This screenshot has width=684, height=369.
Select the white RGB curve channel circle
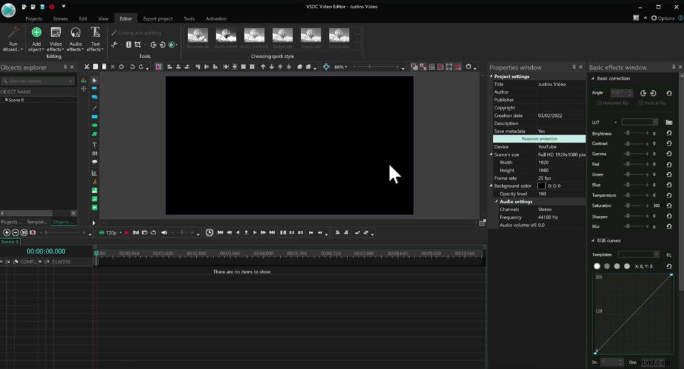tap(596, 266)
